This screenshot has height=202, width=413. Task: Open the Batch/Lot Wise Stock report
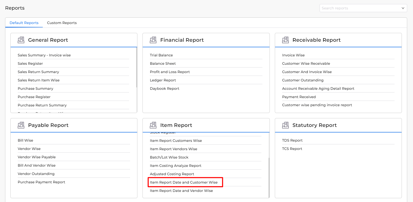click(x=169, y=157)
